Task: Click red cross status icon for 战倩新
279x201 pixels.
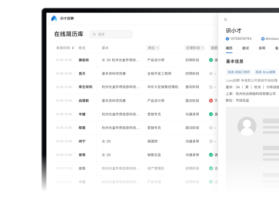Action: tap(211, 101)
